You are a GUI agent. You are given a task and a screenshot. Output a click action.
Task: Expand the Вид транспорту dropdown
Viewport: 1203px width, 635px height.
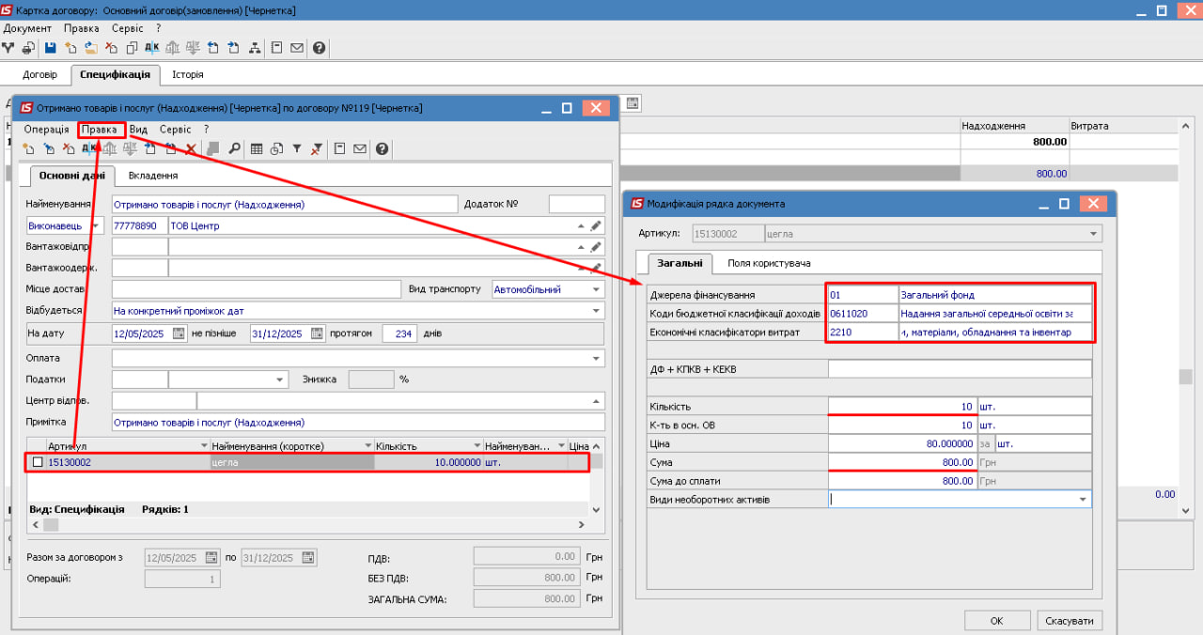tap(596, 289)
